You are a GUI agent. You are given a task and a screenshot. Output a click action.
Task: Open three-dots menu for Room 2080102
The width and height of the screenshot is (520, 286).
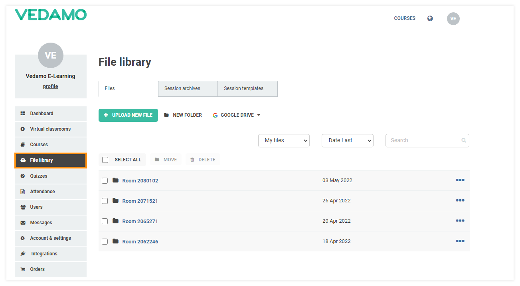click(x=460, y=180)
